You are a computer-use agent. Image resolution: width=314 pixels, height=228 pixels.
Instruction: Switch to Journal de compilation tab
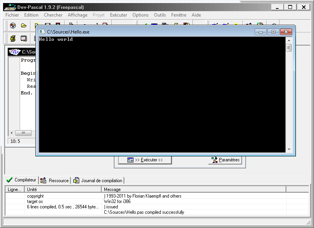click(98, 180)
